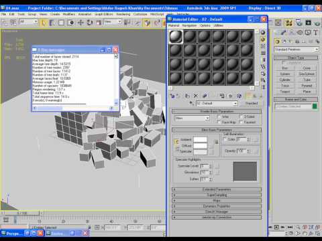322x241 pixels.
Task: Click the Opacity value field
Action: (x=241, y=151)
